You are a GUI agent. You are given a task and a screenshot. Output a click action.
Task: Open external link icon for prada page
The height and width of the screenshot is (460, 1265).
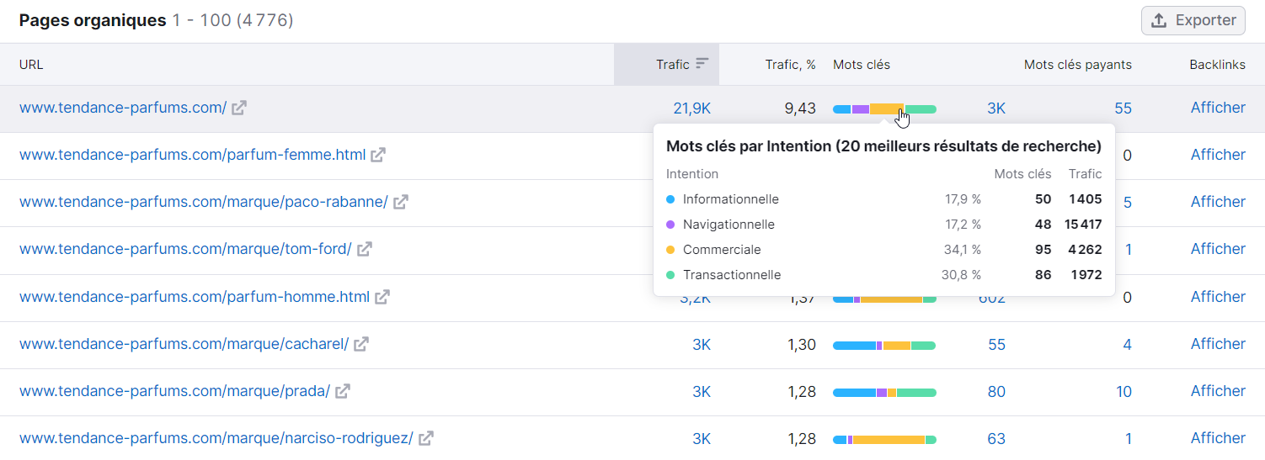coord(343,391)
